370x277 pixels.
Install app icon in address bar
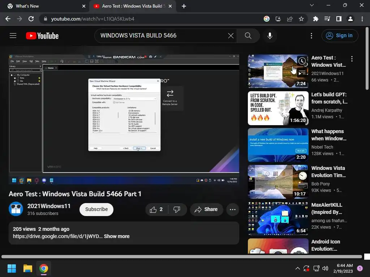278,19
